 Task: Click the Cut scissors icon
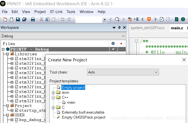[41, 19]
